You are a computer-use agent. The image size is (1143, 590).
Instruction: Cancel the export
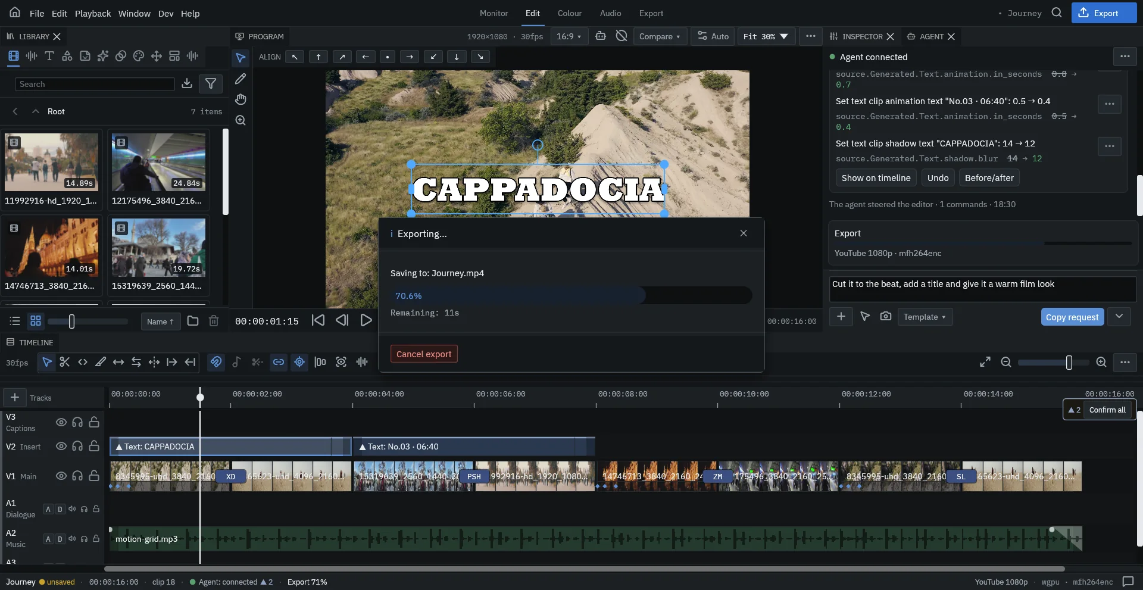pyautogui.click(x=424, y=354)
